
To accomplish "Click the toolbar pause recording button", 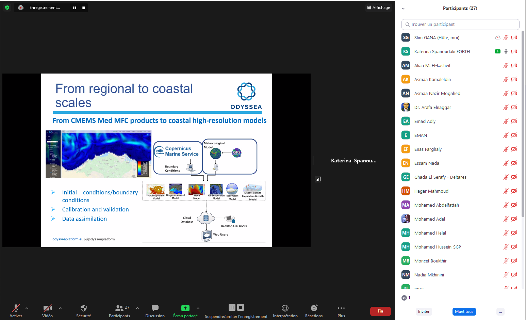I will point(232,307).
